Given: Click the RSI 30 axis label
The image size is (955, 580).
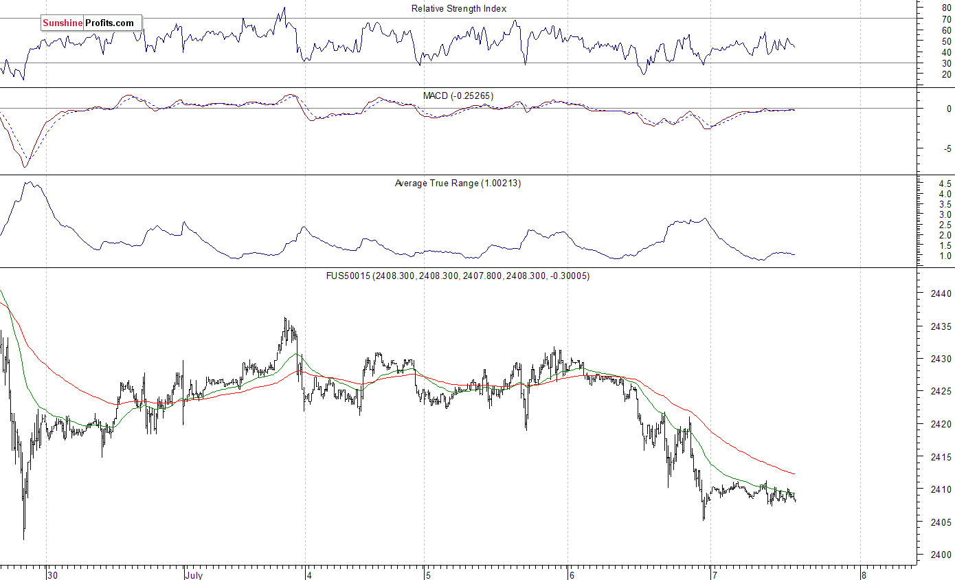Looking at the screenshot, I should tap(946, 63).
